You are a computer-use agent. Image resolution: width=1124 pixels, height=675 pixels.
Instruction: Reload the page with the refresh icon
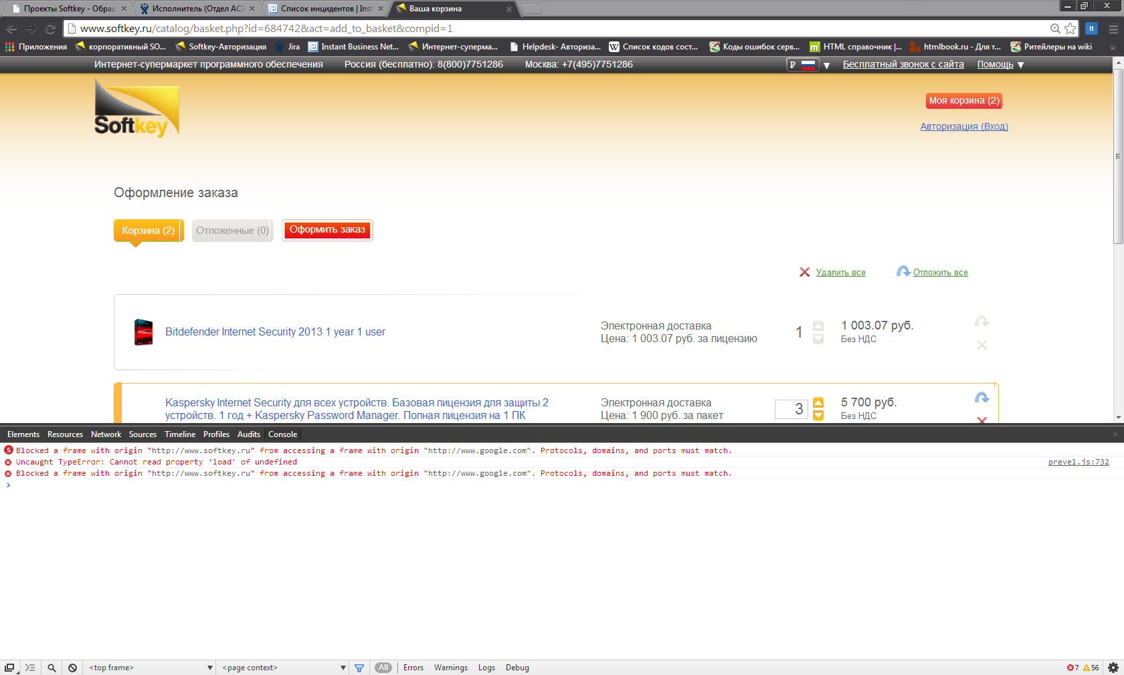point(50,29)
